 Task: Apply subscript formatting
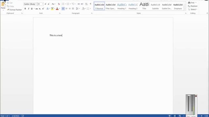40,9
